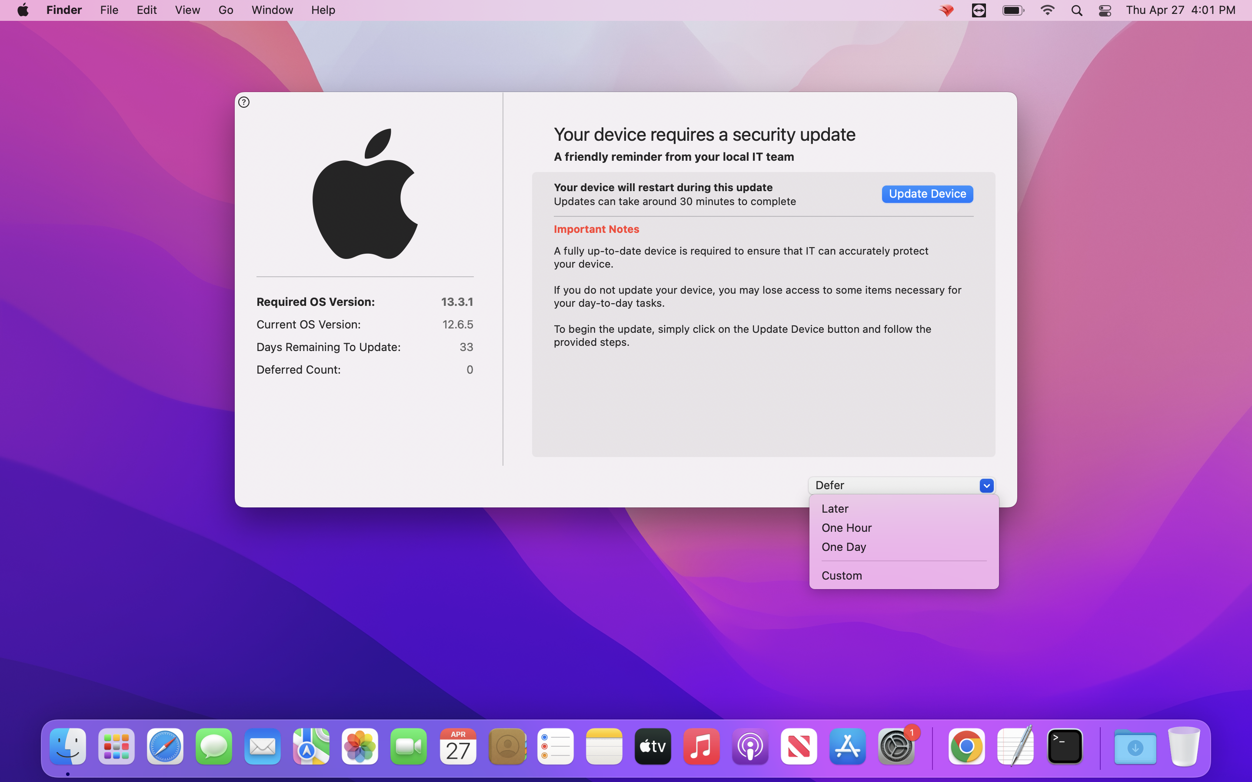Open the Edit menu
Image resolution: width=1252 pixels, height=782 pixels.
pos(147,10)
